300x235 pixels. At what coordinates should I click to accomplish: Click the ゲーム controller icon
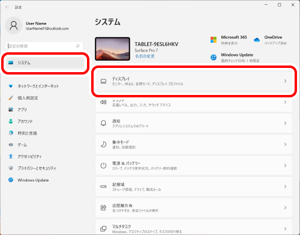(x=11, y=144)
